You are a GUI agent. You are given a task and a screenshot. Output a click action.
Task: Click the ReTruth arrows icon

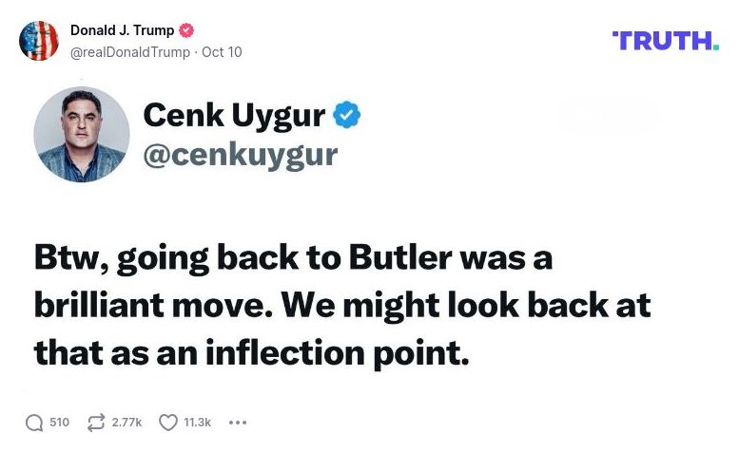(96, 423)
